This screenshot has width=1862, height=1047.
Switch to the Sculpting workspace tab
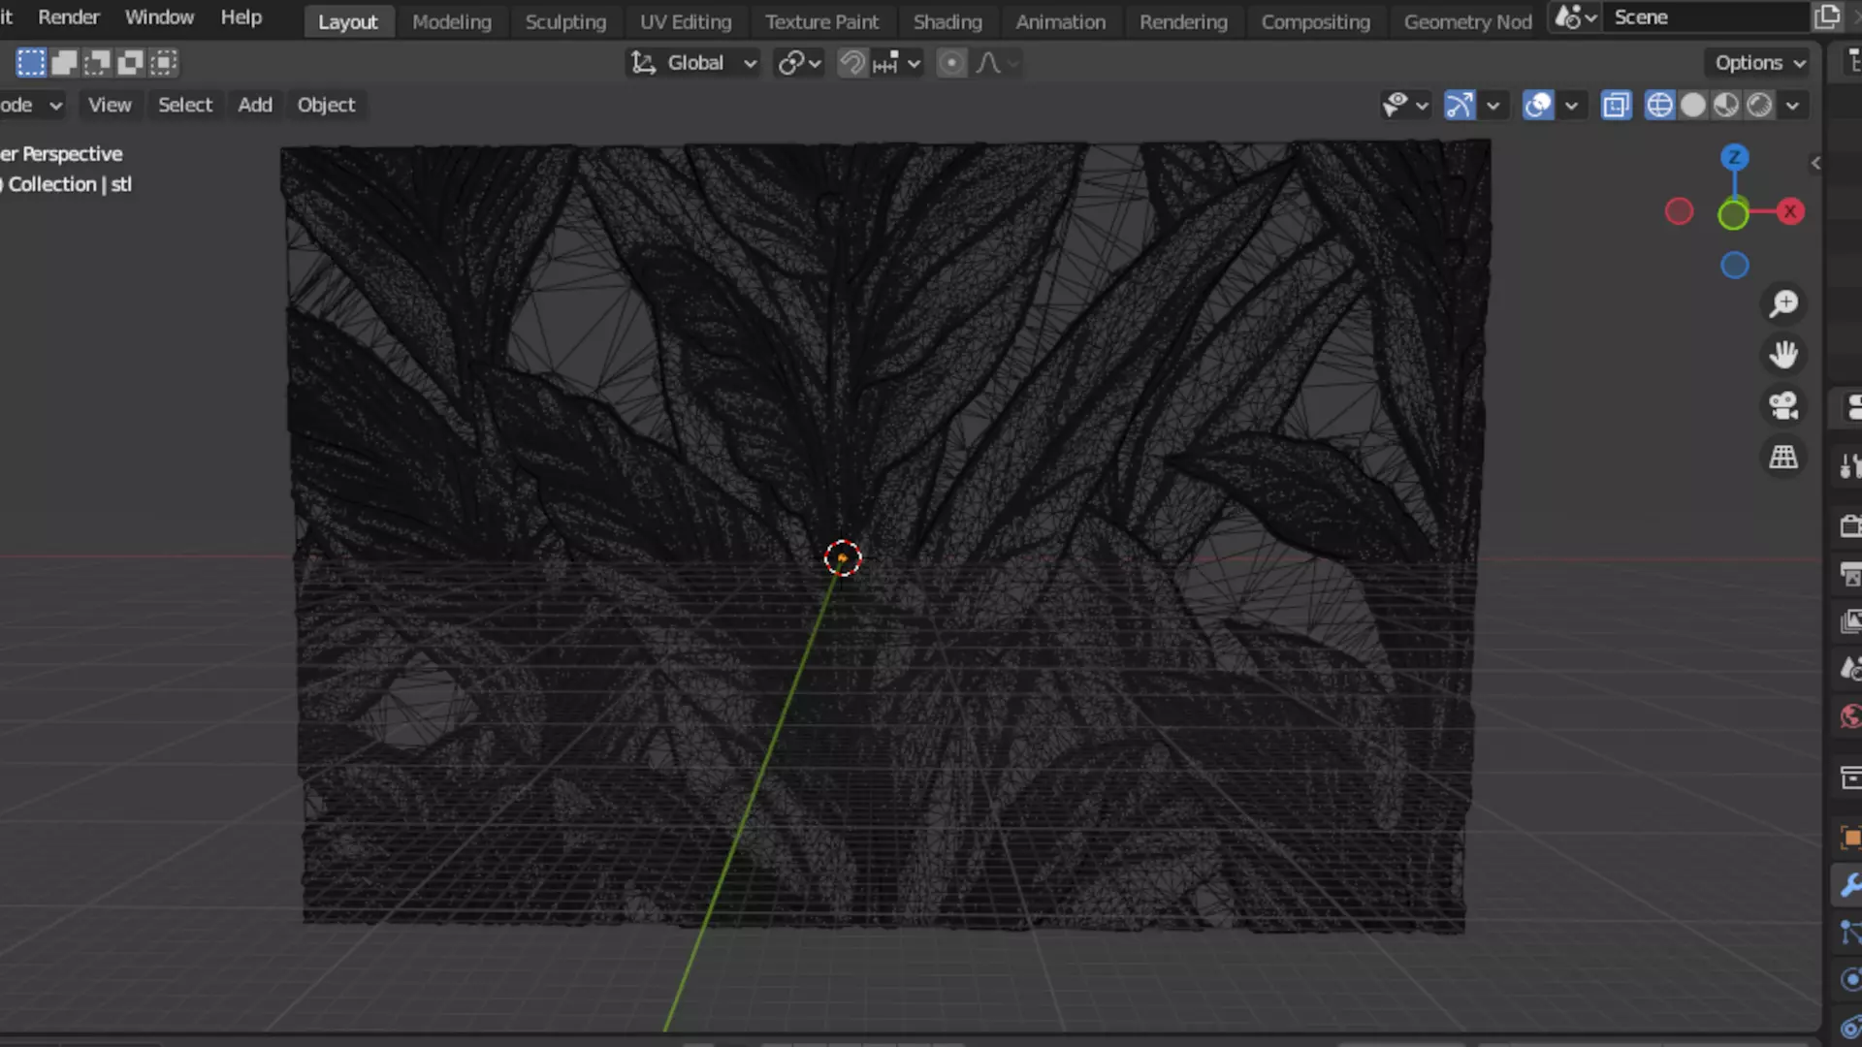(565, 21)
